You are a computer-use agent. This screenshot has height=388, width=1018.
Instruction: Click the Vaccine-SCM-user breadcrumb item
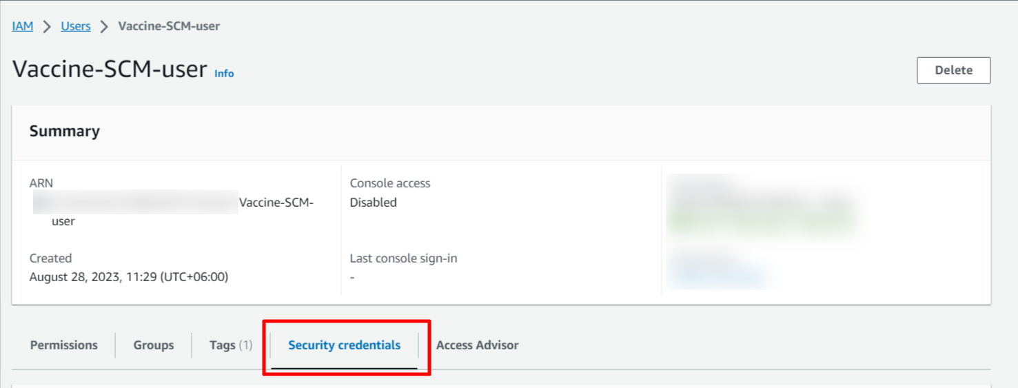point(169,26)
